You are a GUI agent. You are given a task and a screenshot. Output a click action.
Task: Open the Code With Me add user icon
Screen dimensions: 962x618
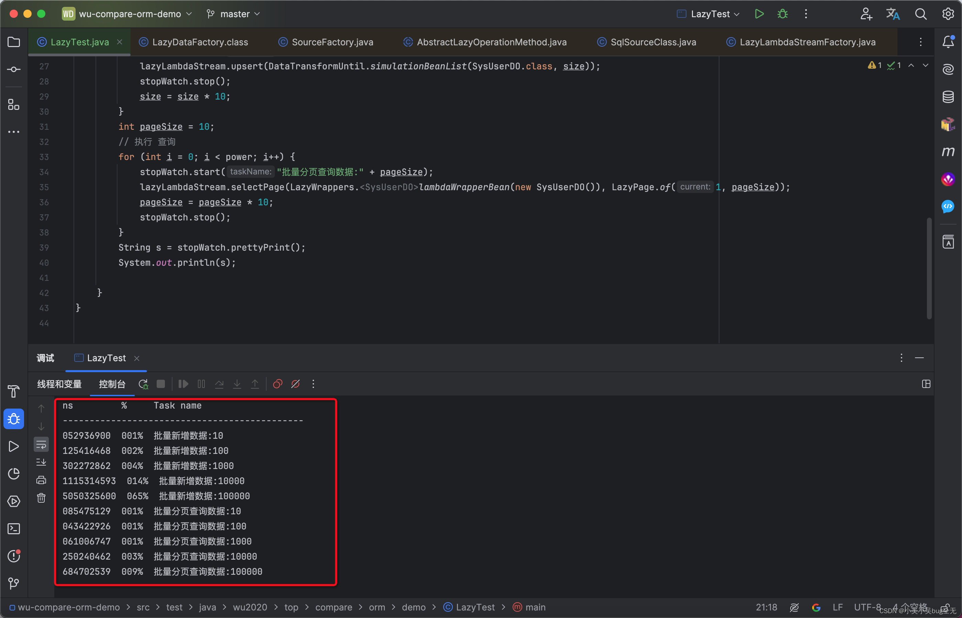pos(866,14)
